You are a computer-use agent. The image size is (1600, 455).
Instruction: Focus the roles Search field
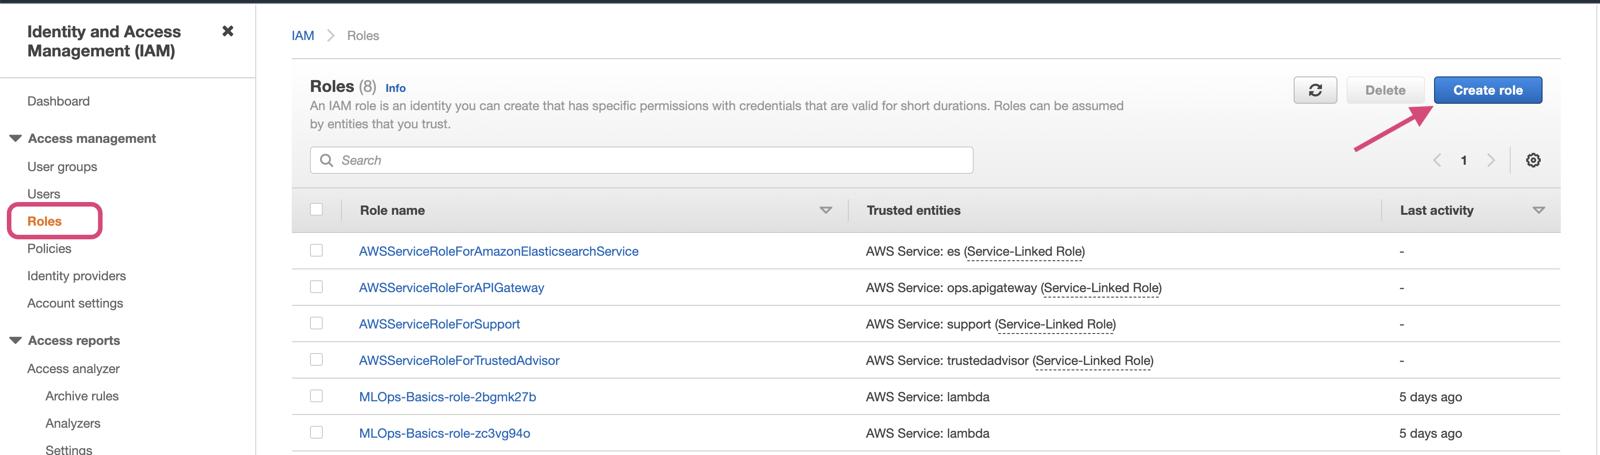pos(652,161)
